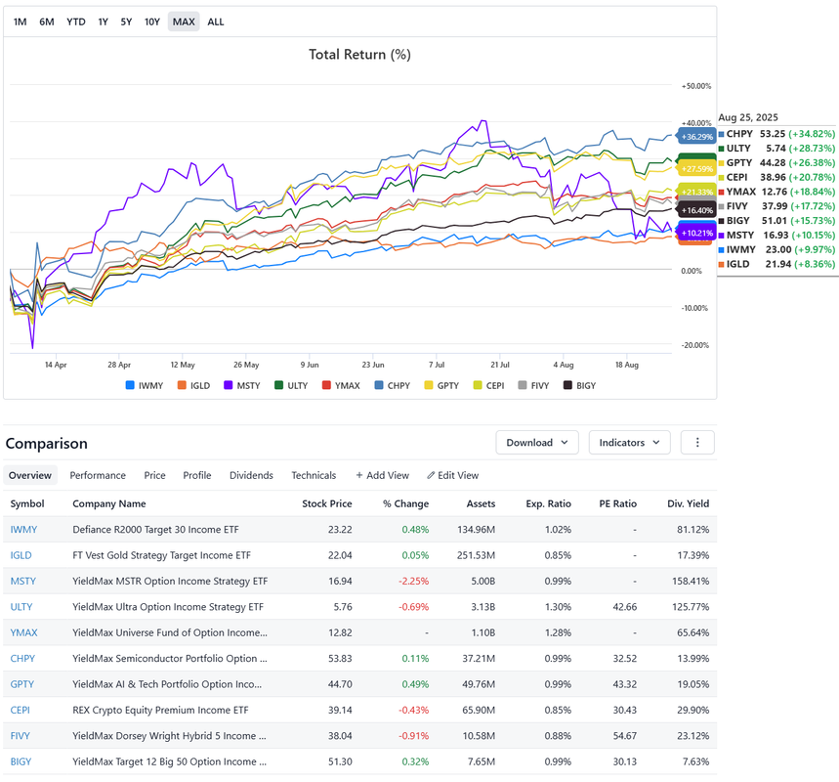Image resolution: width=839 pixels, height=782 pixels.
Task: Click the Edit View pencil button
Action: pyautogui.click(x=452, y=475)
